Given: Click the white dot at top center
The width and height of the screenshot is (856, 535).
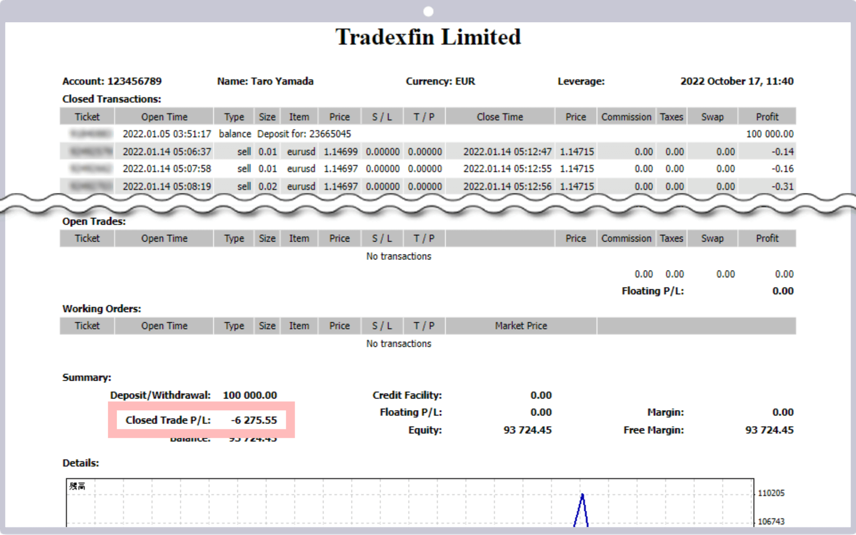Looking at the screenshot, I should click(x=428, y=12).
